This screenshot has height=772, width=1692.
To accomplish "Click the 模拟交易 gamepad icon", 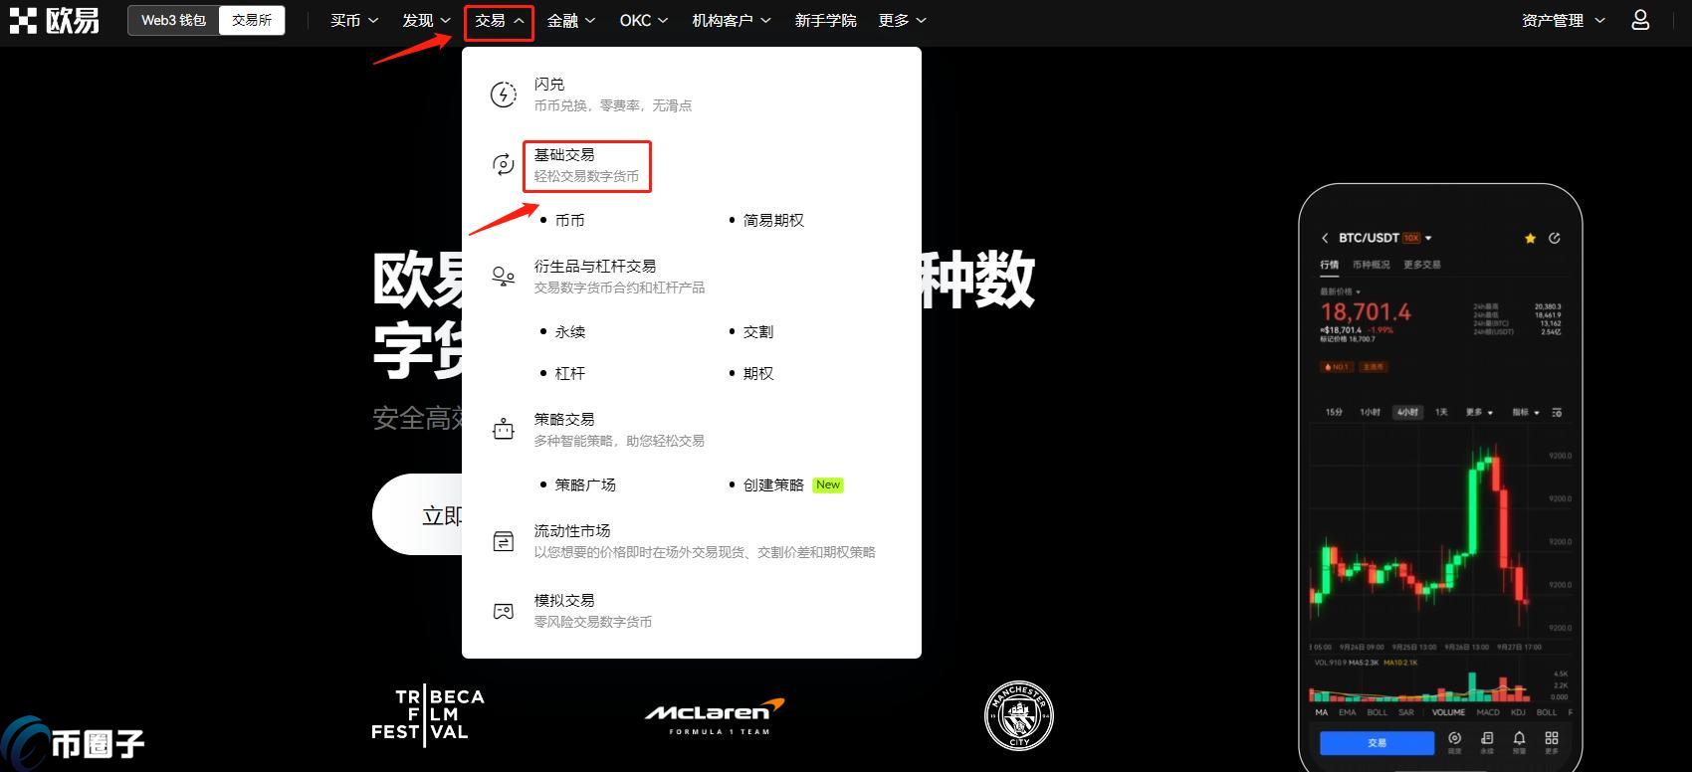I will click(x=504, y=611).
